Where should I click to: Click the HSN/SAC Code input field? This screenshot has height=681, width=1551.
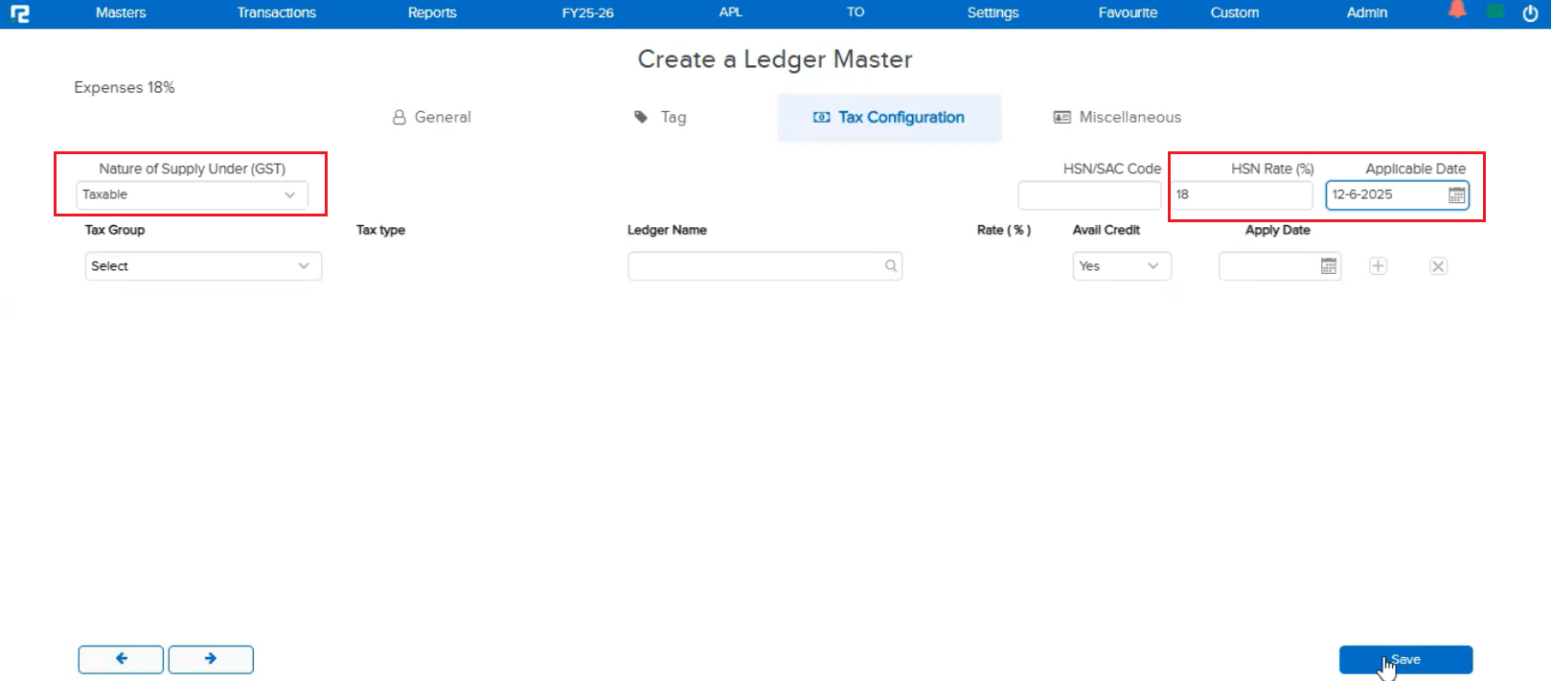[x=1089, y=195]
